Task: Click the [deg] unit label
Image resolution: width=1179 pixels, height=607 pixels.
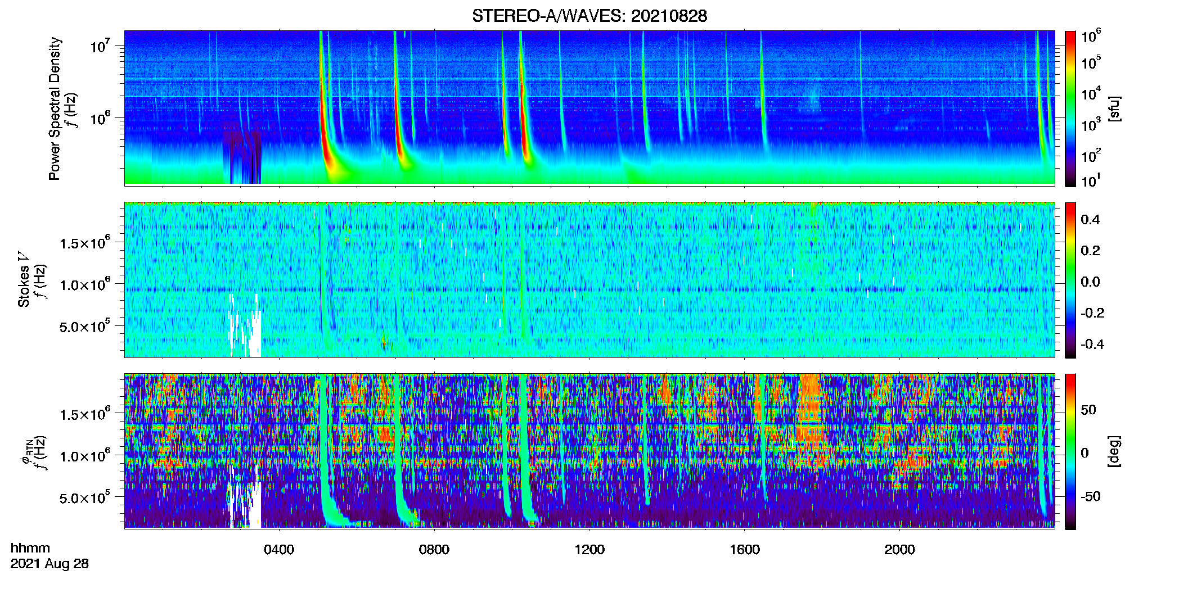Action: [x=1114, y=451]
